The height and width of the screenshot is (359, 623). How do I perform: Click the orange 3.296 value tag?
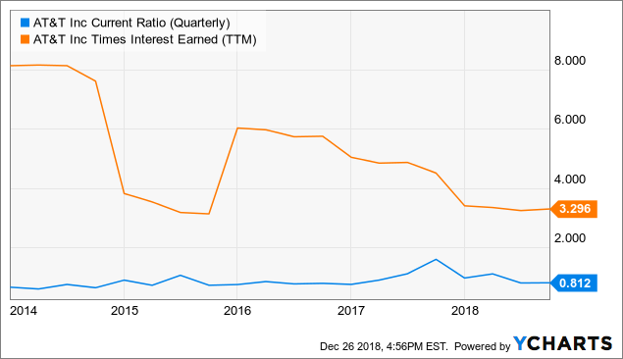(x=574, y=209)
